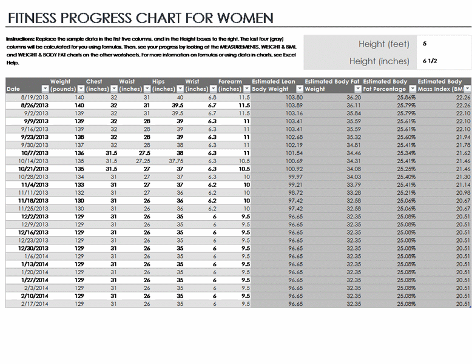
Task: Expand Estimated Body Fat Percentage filter arrow
Action: (411, 89)
